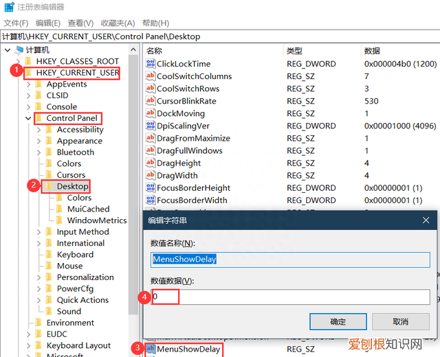
Task: Click the WindowMetrics folder icon
Action: point(59,220)
